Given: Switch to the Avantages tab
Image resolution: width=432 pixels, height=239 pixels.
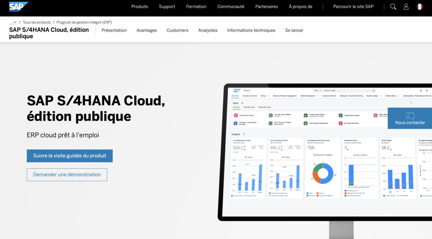Looking at the screenshot, I should tap(147, 30).
